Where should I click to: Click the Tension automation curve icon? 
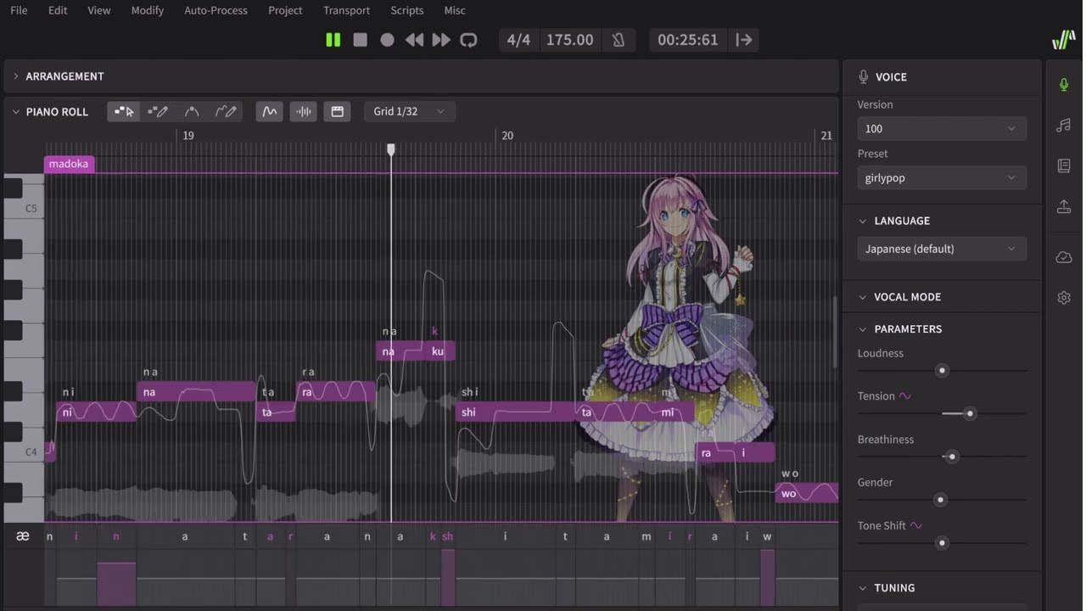[x=905, y=396]
